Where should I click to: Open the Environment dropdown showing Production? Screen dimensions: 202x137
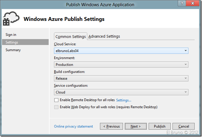pos(121,64)
